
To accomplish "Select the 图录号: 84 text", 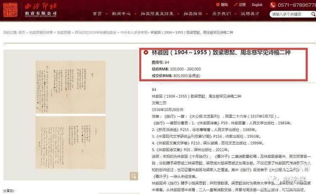I will (161, 62).
